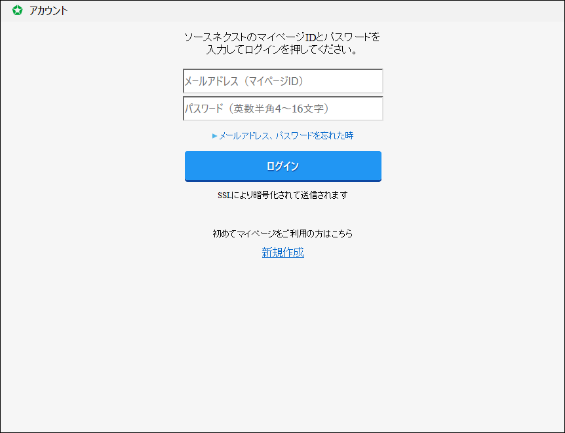Focus the パスワード input field
The width and height of the screenshot is (565, 433).
[x=283, y=109]
